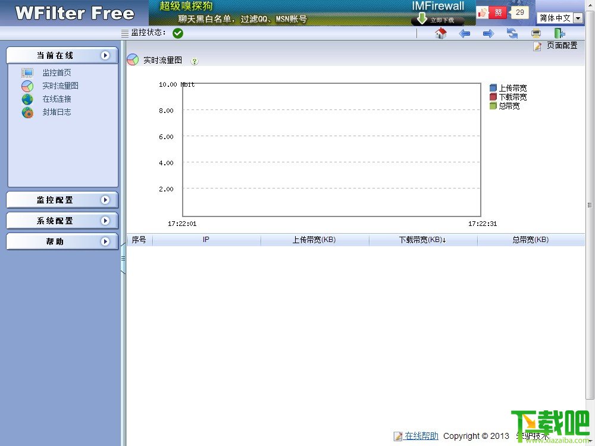
Task: Go forward with the right arrow icon
Action: [x=488, y=34]
